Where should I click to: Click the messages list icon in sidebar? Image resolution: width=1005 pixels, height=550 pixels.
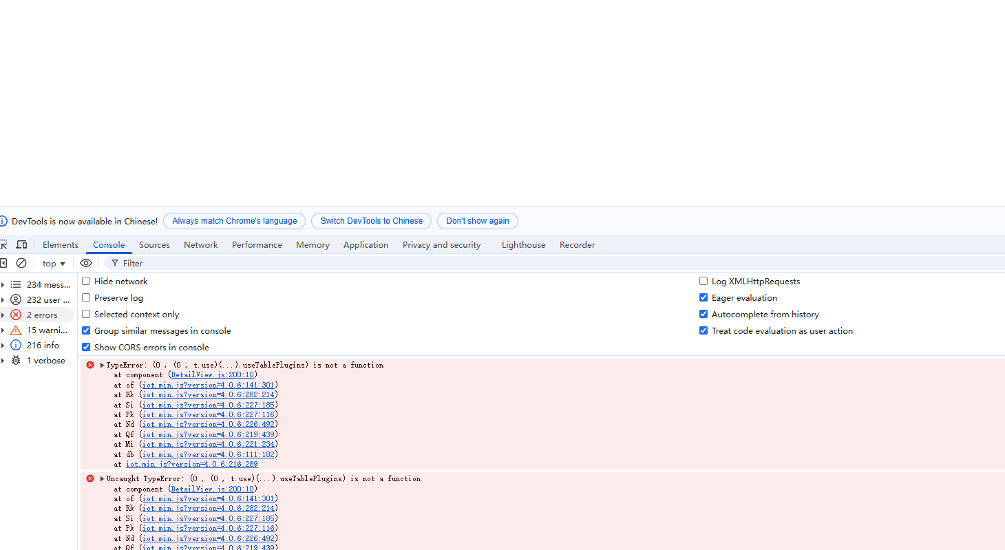(x=16, y=284)
